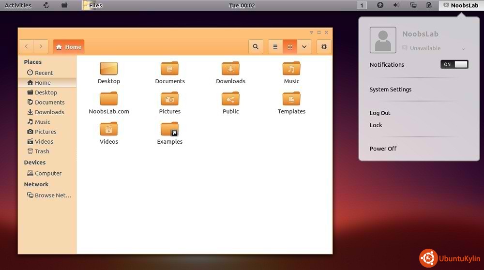Click the forward navigation arrow
This screenshot has width=484, height=270.
click(41, 47)
